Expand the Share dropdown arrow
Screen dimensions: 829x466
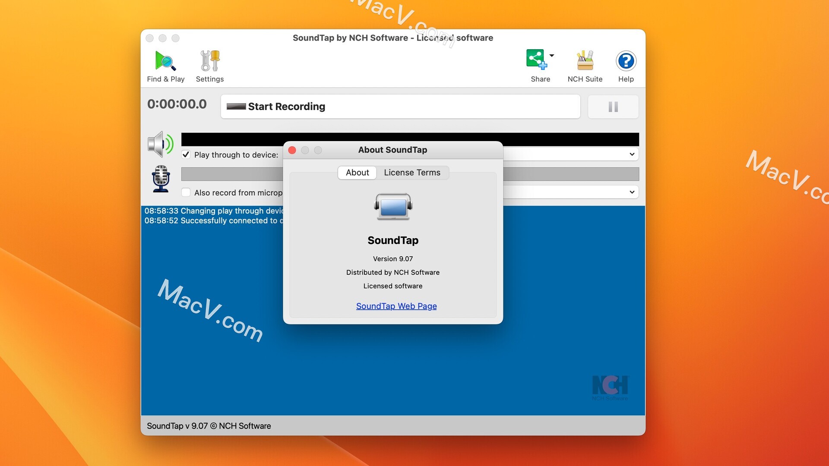[x=552, y=56]
